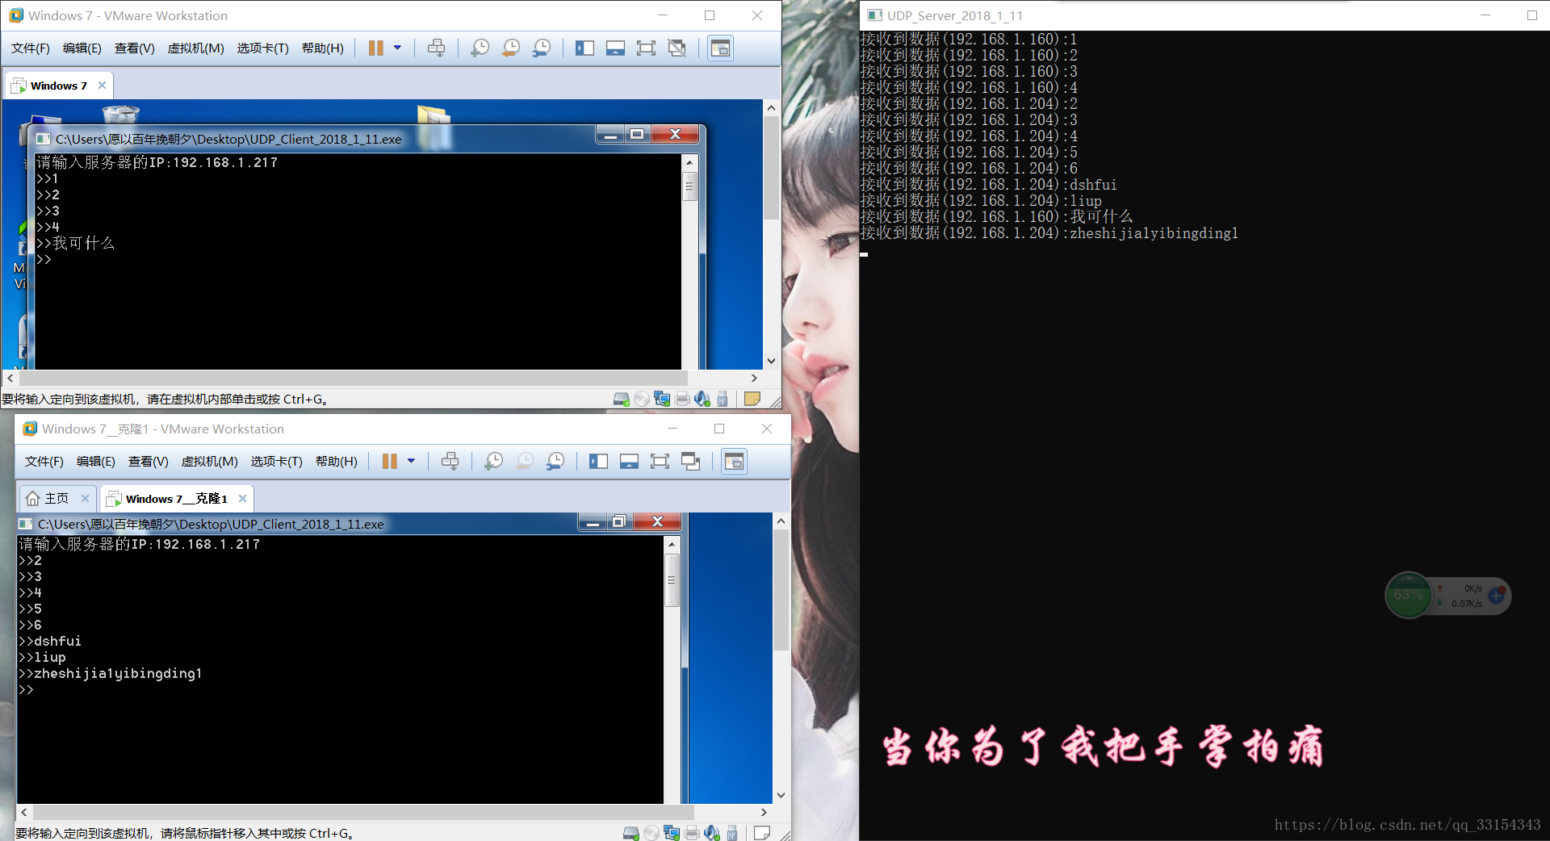Take a snapshot of Windows 7 VM
This screenshot has width=1550, height=841.
pyautogui.click(x=480, y=48)
